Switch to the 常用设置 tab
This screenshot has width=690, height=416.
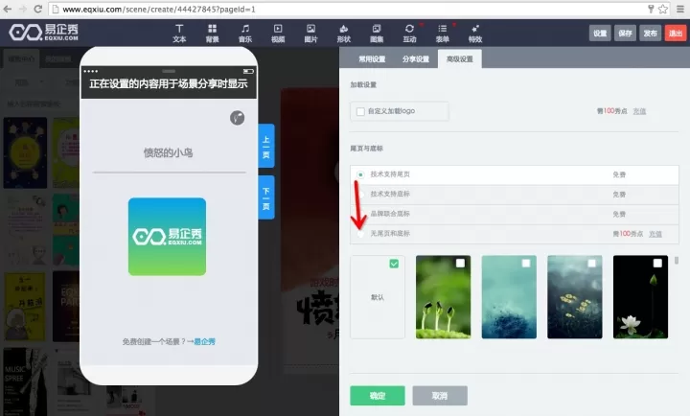(372, 59)
